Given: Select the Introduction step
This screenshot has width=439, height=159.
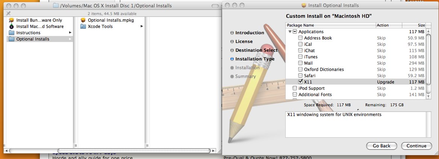Looking at the screenshot, I should (x=247, y=33).
